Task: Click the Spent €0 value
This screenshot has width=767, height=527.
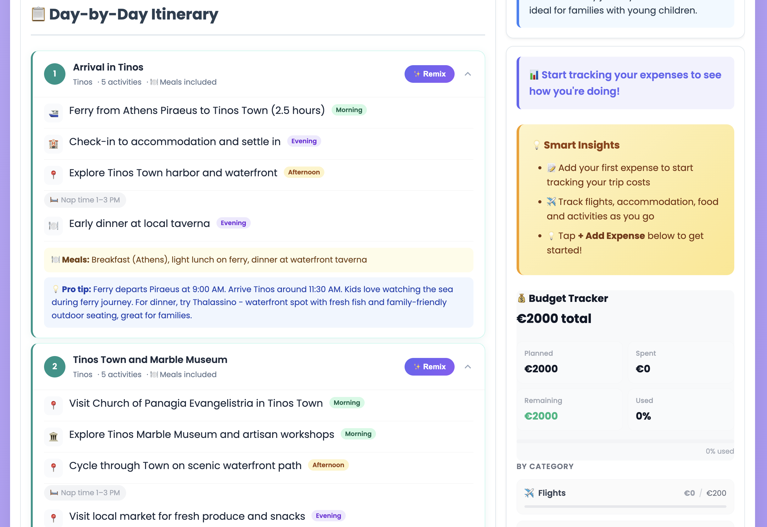Action: [x=643, y=369]
